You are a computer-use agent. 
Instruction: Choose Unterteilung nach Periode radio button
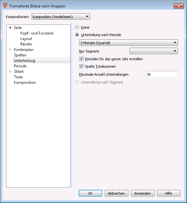coord(77,35)
